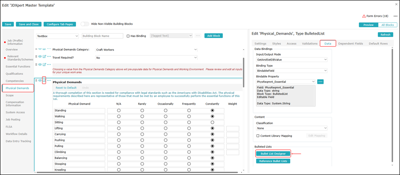Check the Has Binding checkbox
The height and width of the screenshot is (175, 400).
128,36
